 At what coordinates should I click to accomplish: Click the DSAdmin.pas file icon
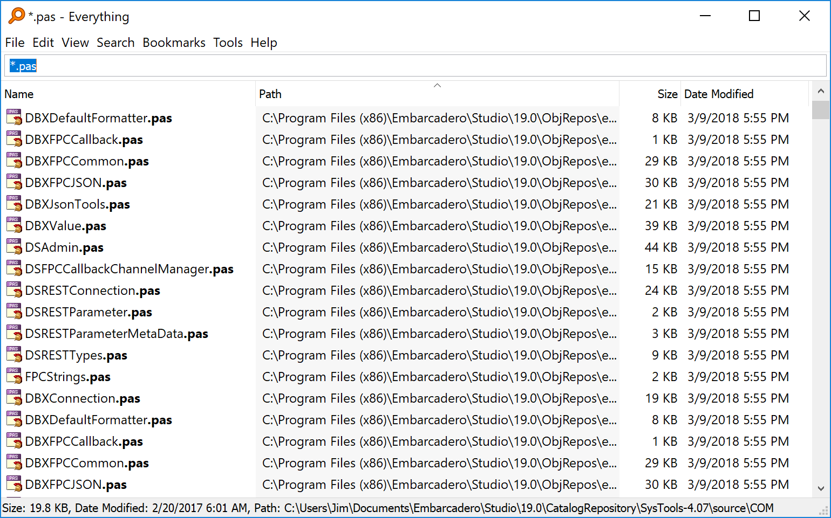click(14, 247)
